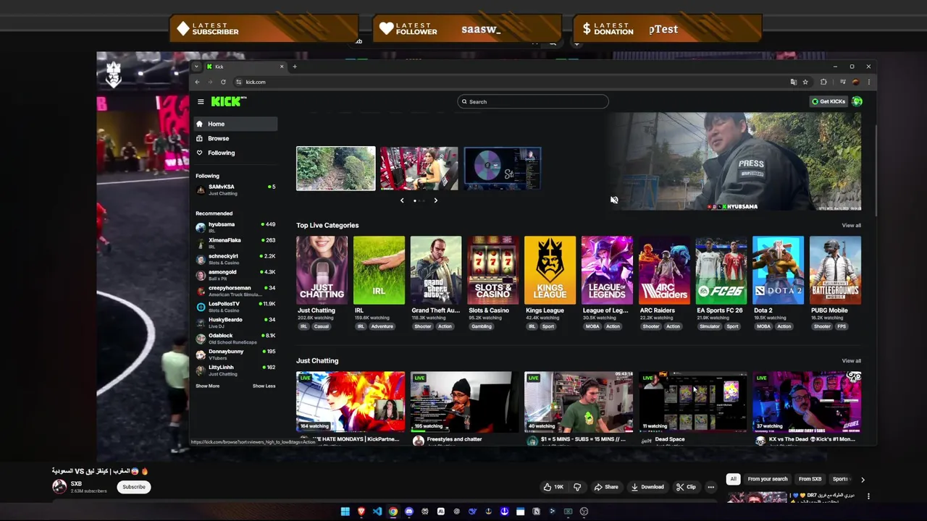The width and height of the screenshot is (927, 521).
Task: Open Brave browser from taskbar
Action: tap(361, 512)
